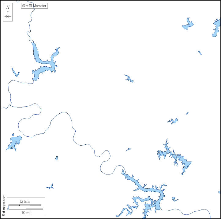Click the miles scale bar
Image resolution: width=221 pixels, height=219 pixels.
pos(26,209)
